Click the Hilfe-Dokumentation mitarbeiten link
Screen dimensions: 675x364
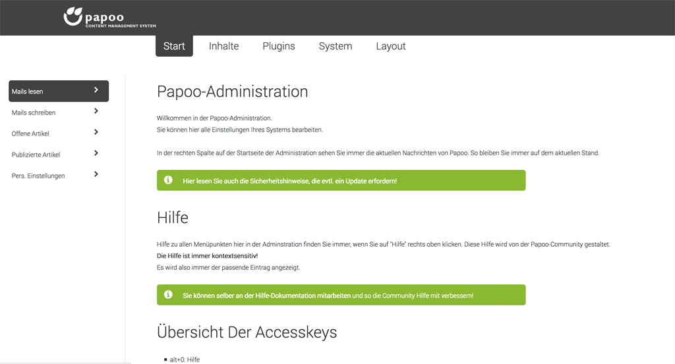pos(266,296)
